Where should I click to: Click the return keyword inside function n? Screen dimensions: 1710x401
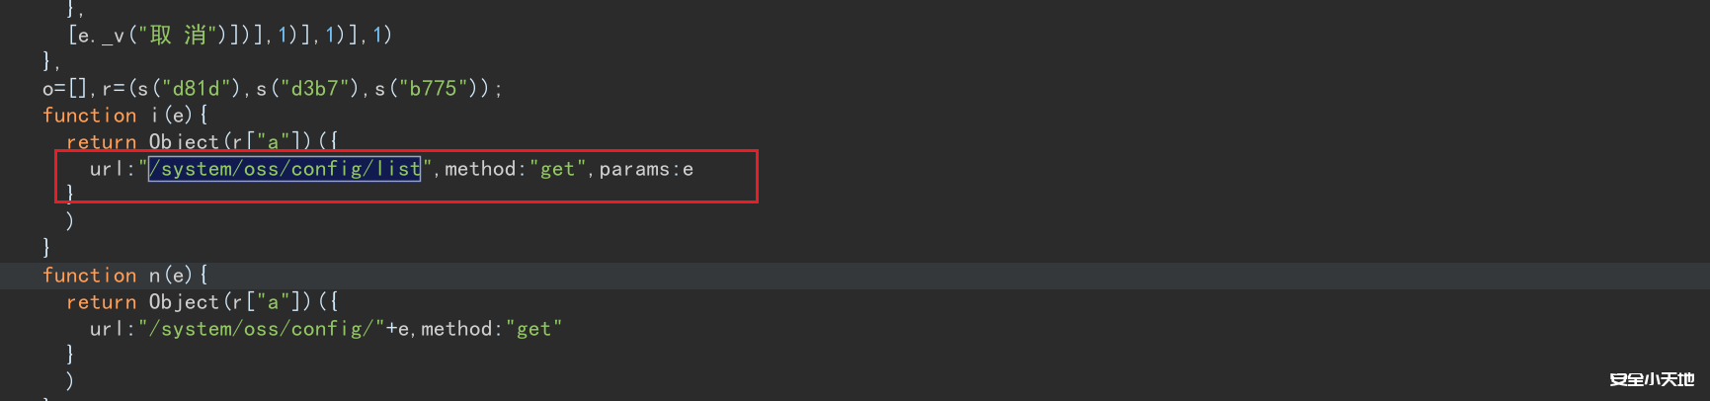(101, 302)
